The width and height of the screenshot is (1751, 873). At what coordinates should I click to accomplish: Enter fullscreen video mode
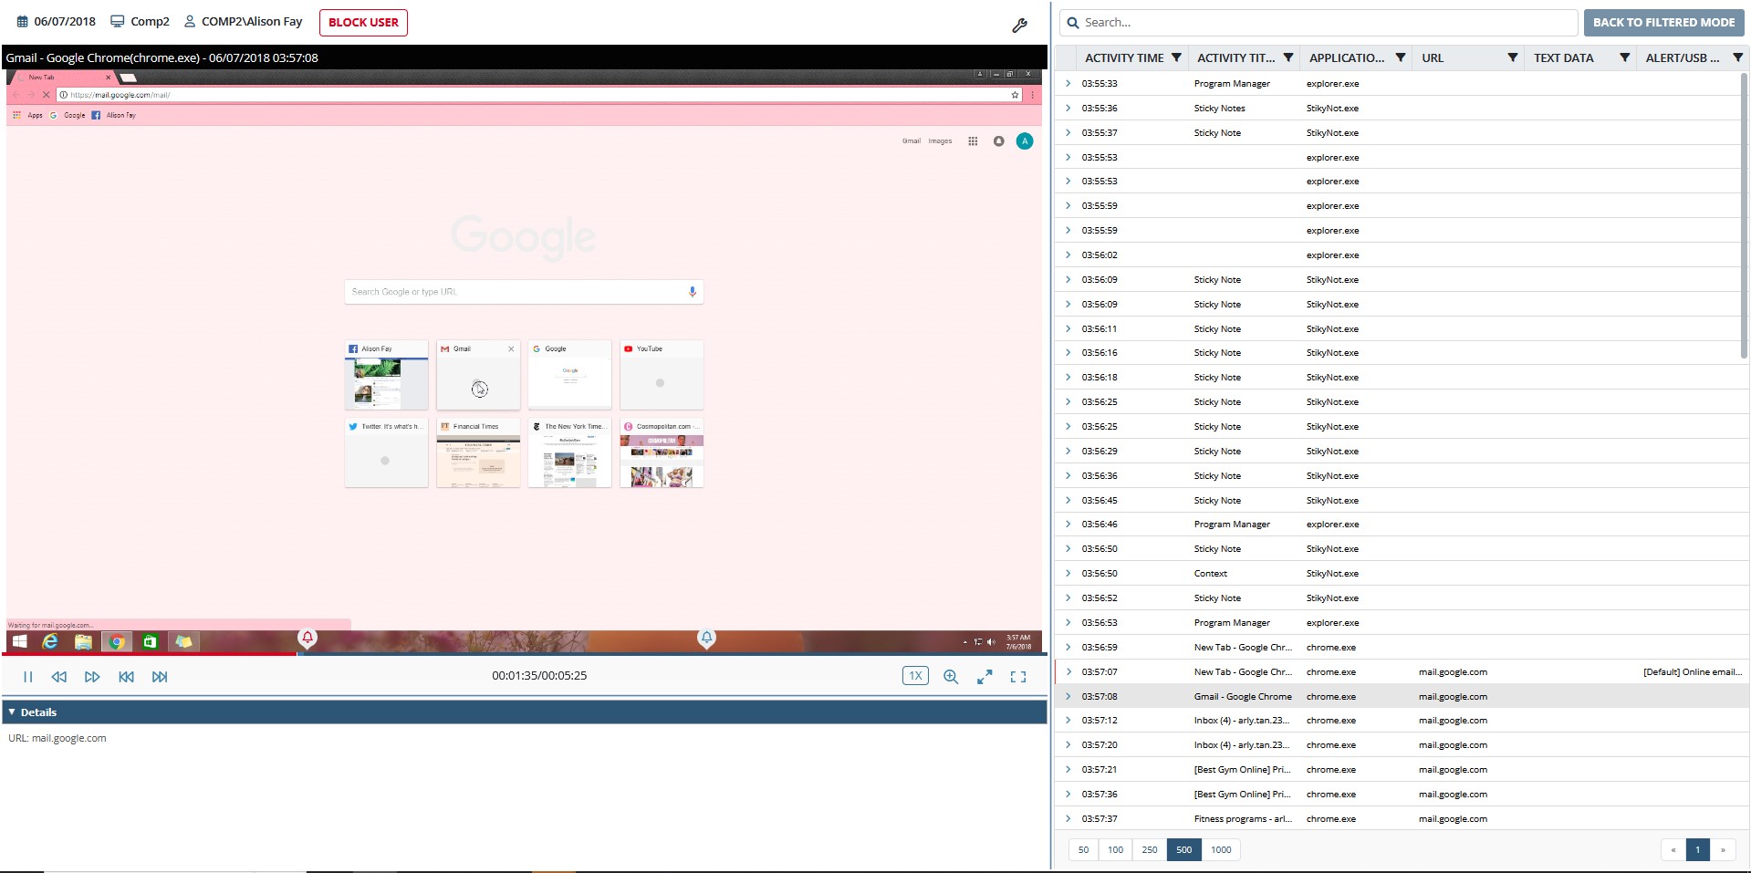click(x=1018, y=677)
